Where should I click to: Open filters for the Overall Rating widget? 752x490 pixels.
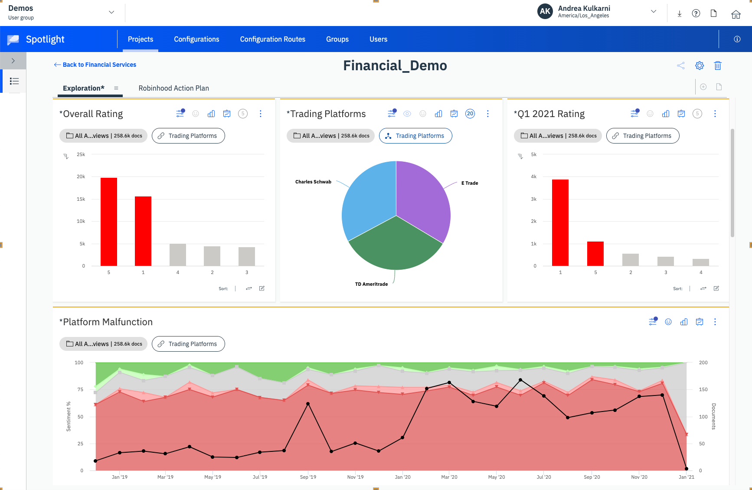(x=180, y=113)
